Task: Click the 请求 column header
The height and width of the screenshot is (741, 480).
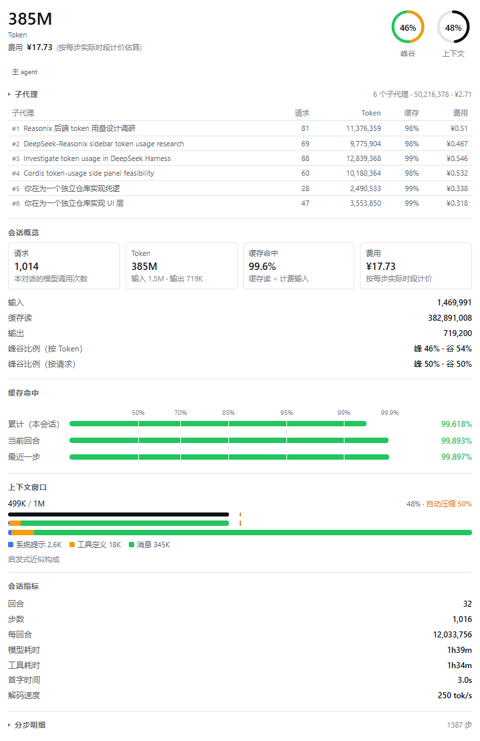Action: [x=302, y=113]
